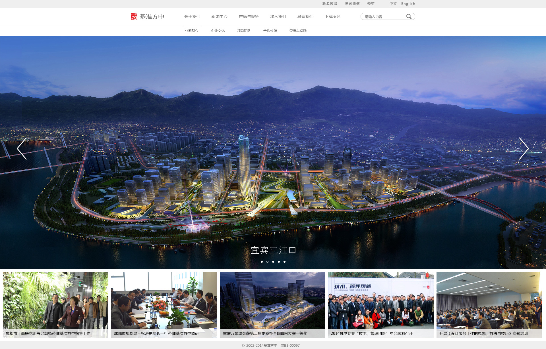Select the second carousel dot
Image resolution: width=546 pixels, height=349 pixels.
point(267,262)
